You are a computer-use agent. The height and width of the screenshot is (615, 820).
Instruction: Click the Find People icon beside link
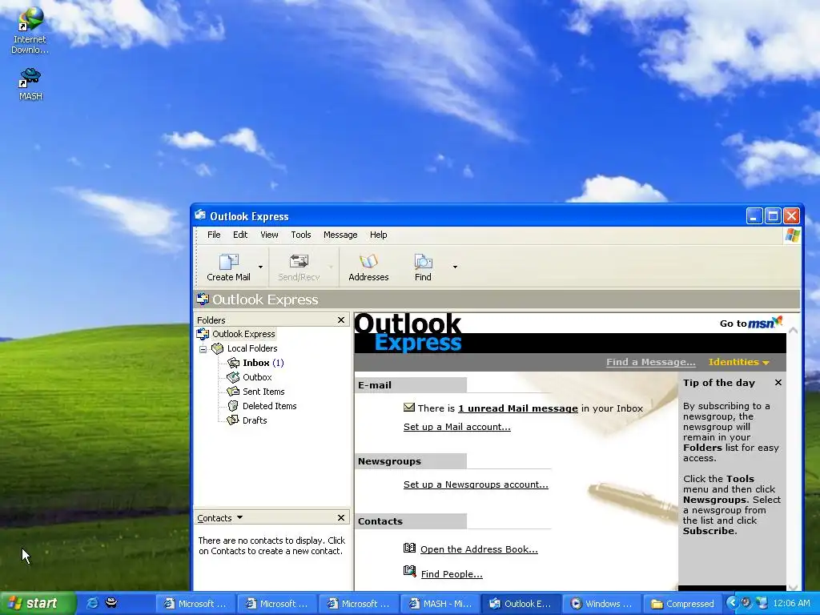[x=409, y=571]
